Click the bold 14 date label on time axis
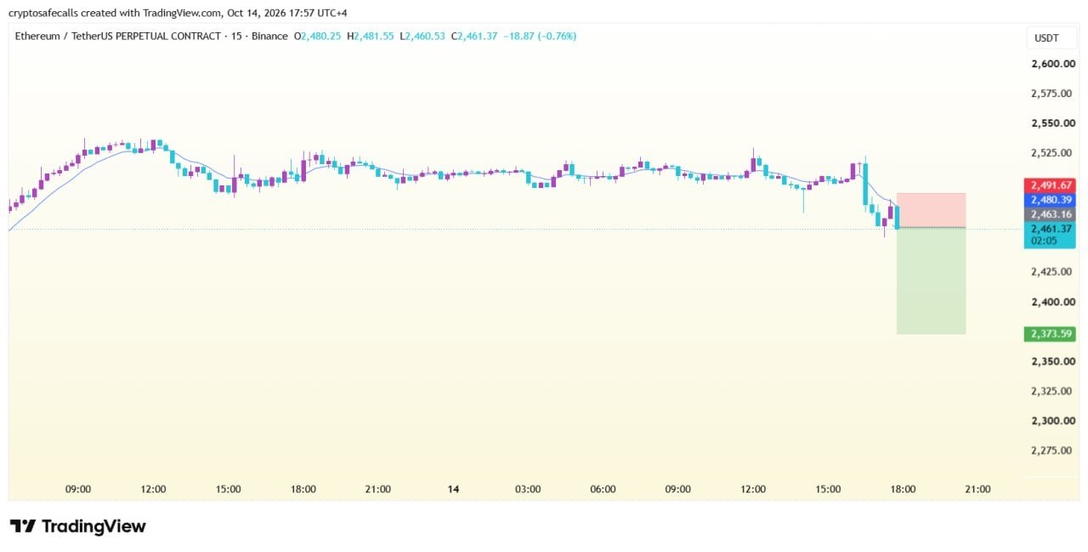The width and height of the screenshot is (1088, 552). (x=453, y=489)
